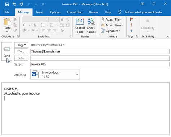Switch to Format Text tab

(75, 12)
